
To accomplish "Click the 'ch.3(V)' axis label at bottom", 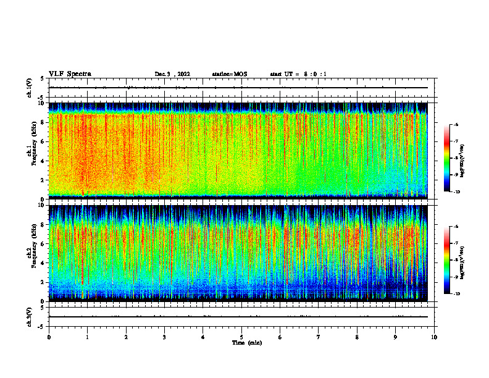I will click(x=30, y=317).
